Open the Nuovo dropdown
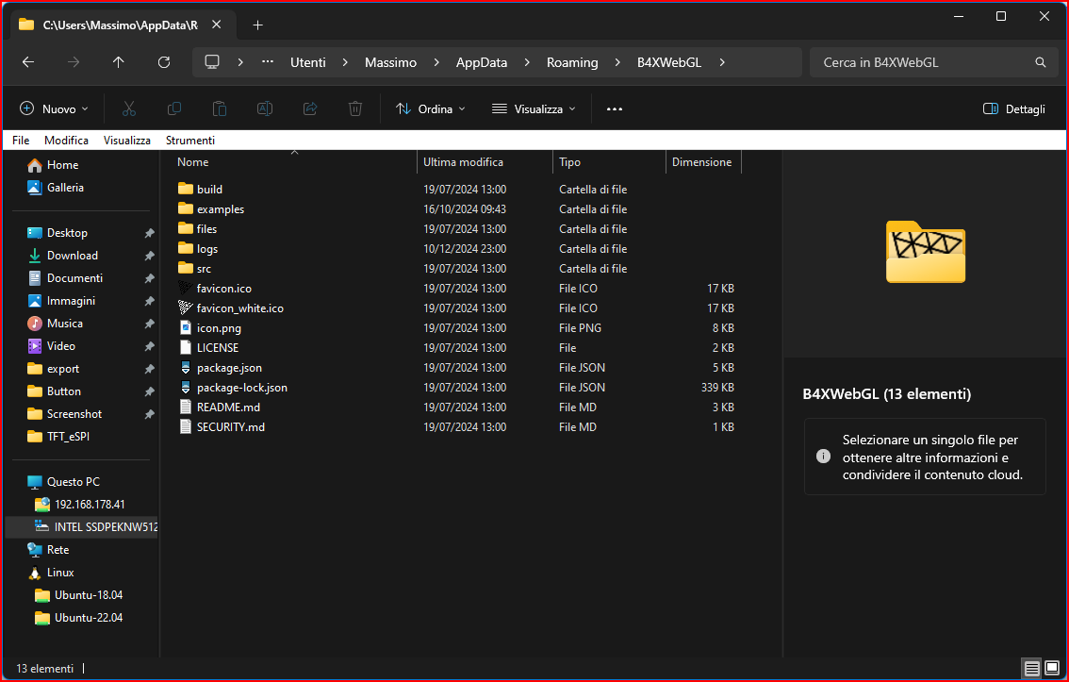This screenshot has height=682, width=1069. (55, 108)
